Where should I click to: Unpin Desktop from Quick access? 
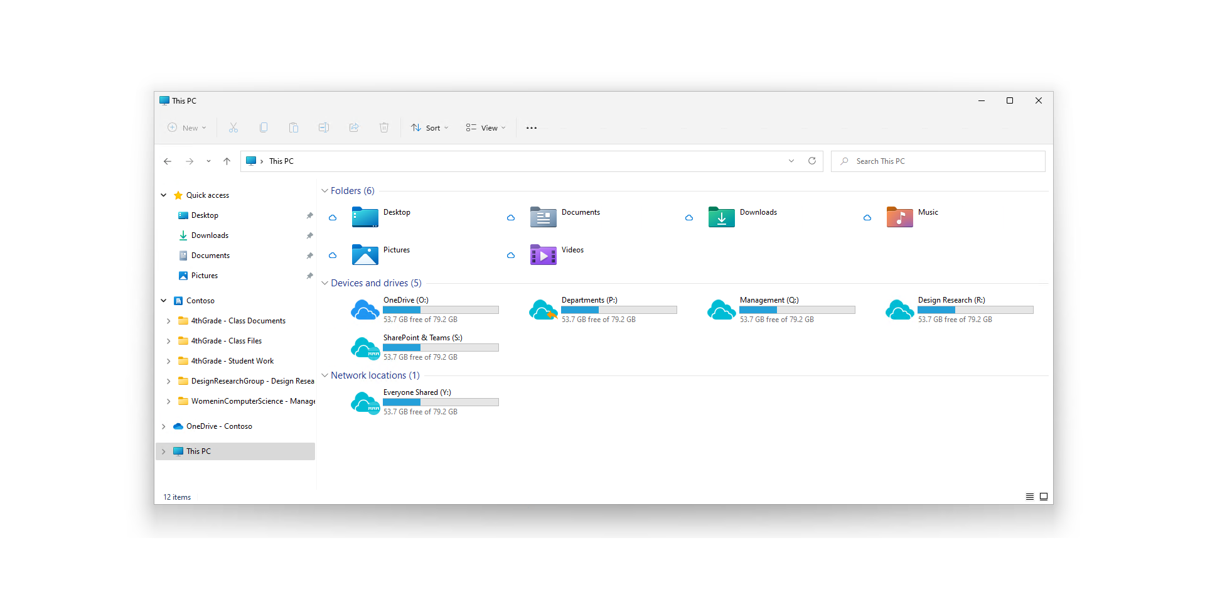309,215
